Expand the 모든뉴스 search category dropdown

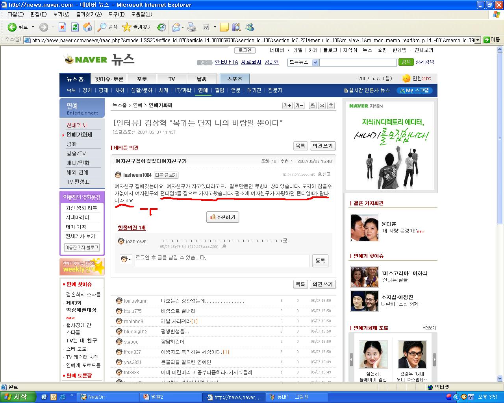tap(315, 63)
